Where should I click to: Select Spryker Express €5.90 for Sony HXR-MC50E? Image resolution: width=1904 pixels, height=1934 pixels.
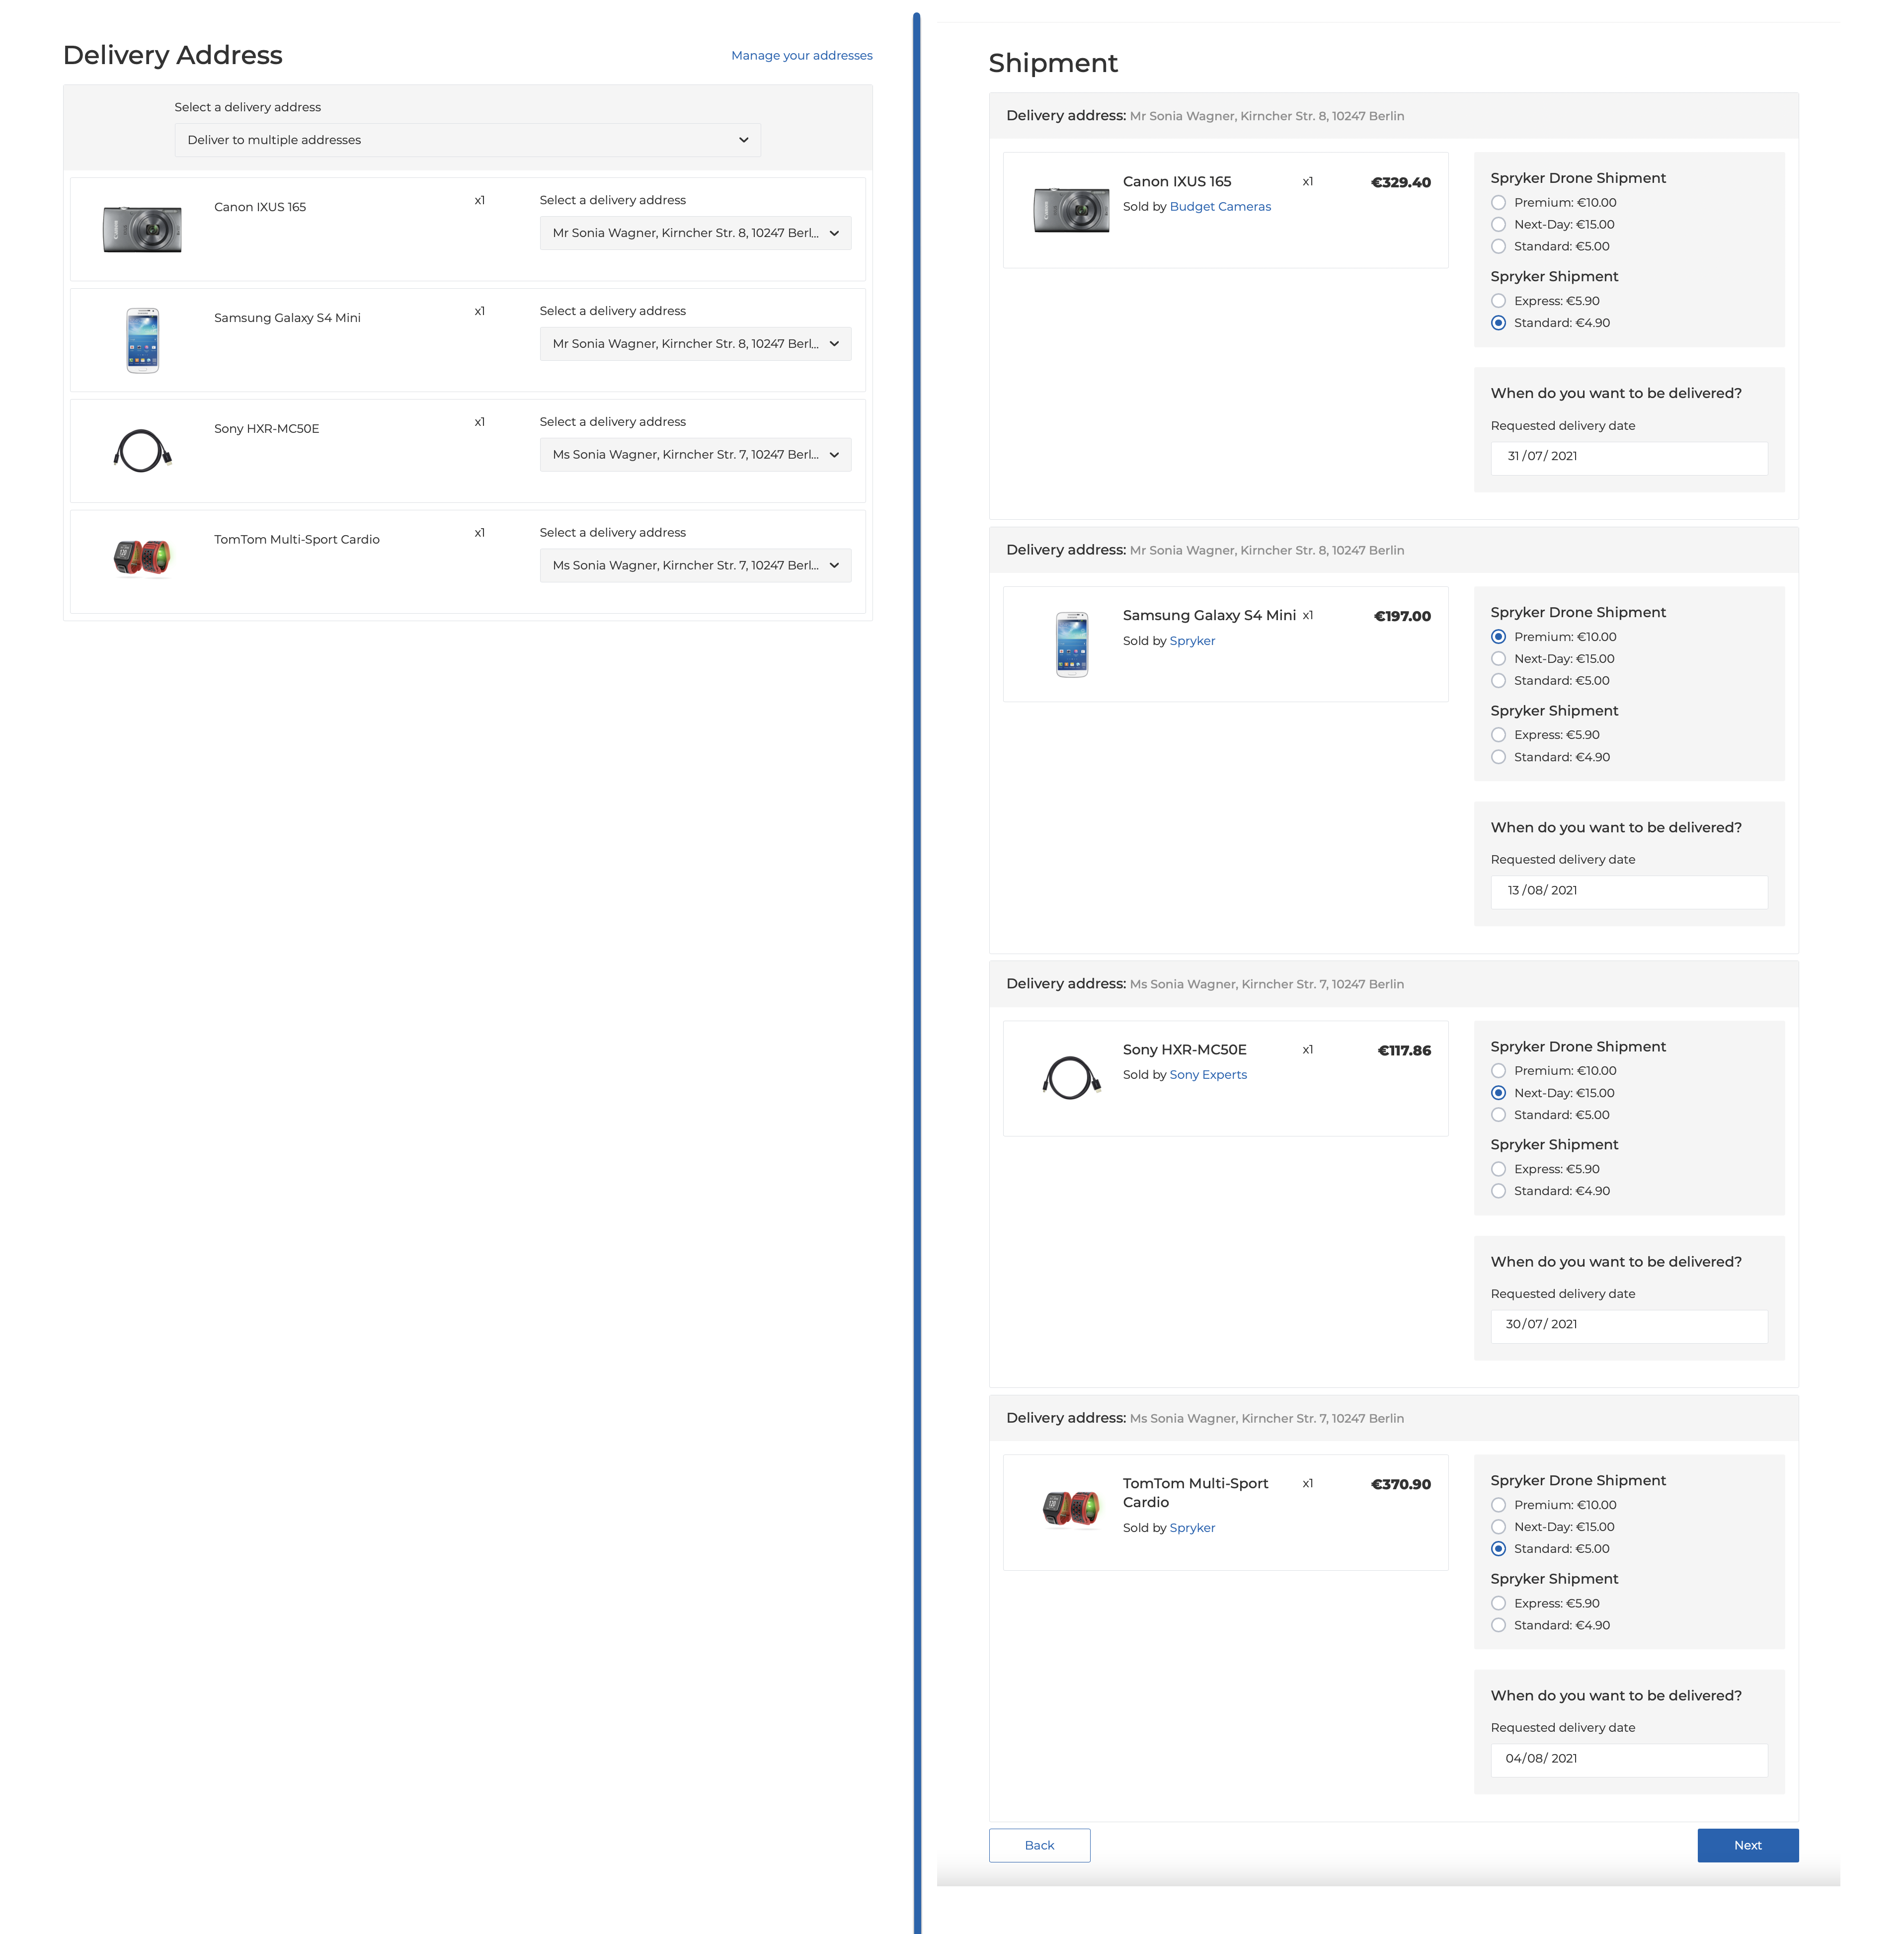pyautogui.click(x=1498, y=1169)
